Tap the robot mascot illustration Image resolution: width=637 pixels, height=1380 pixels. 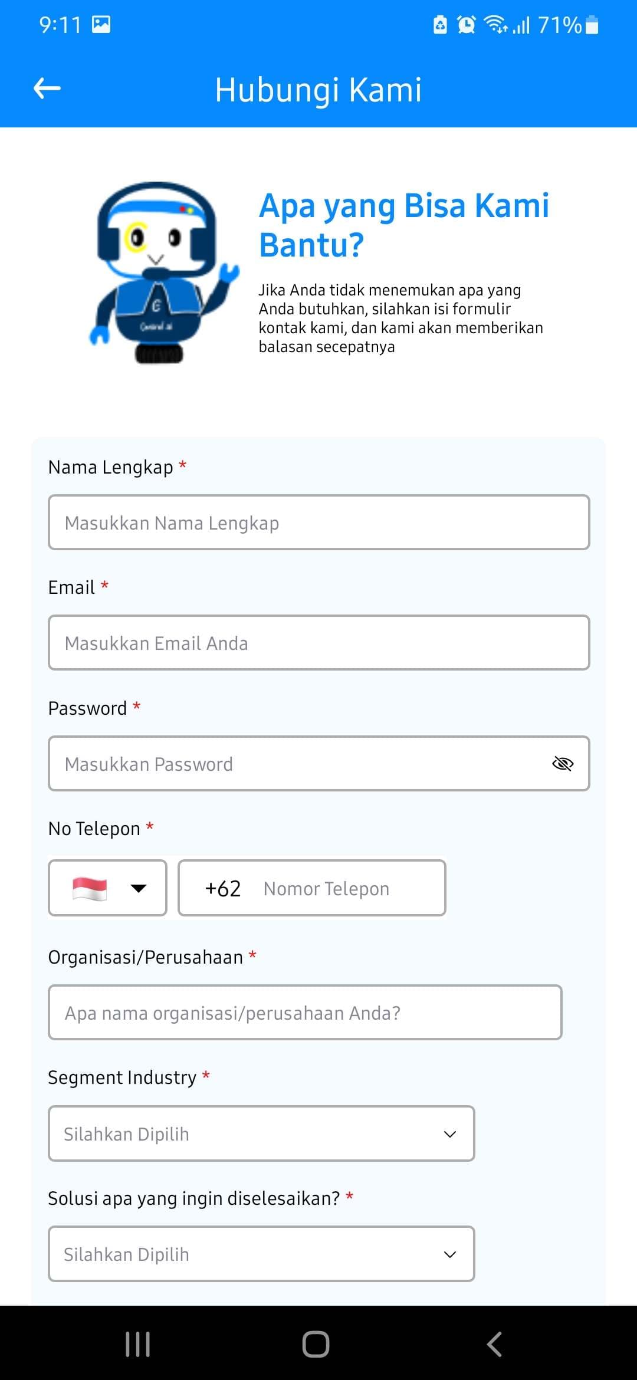coord(164,272)
